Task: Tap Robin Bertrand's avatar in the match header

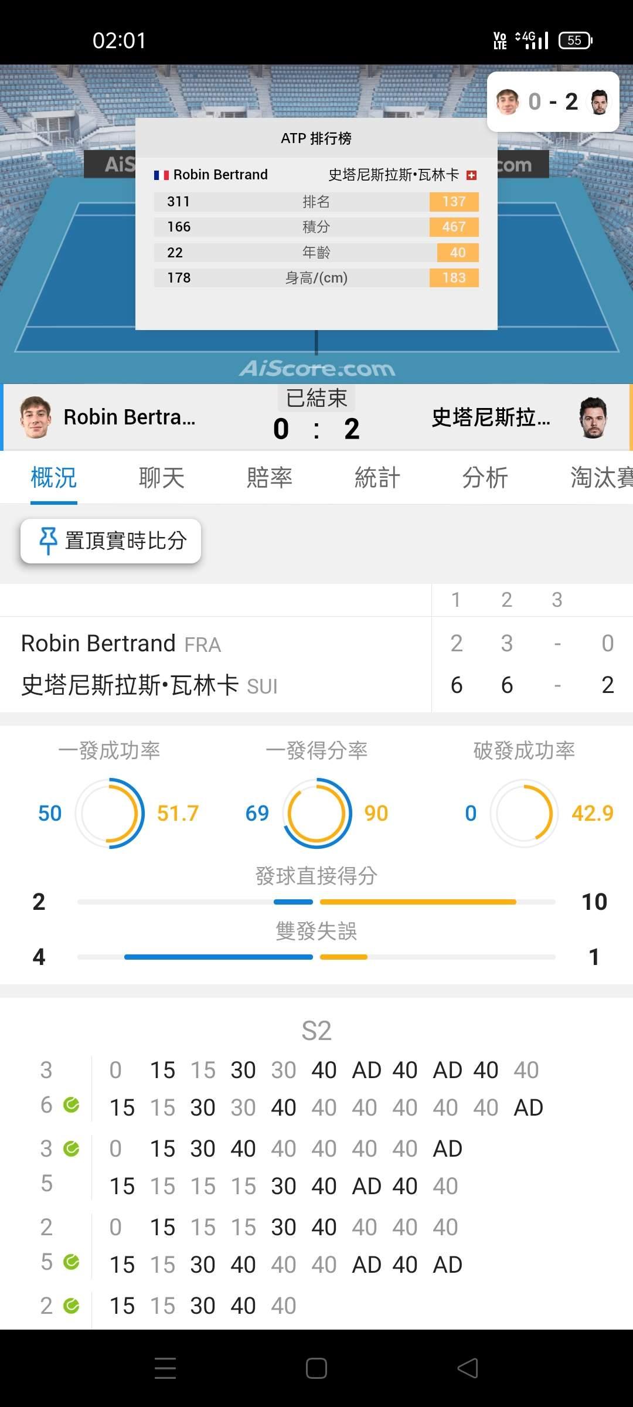Action: [35, 417]
